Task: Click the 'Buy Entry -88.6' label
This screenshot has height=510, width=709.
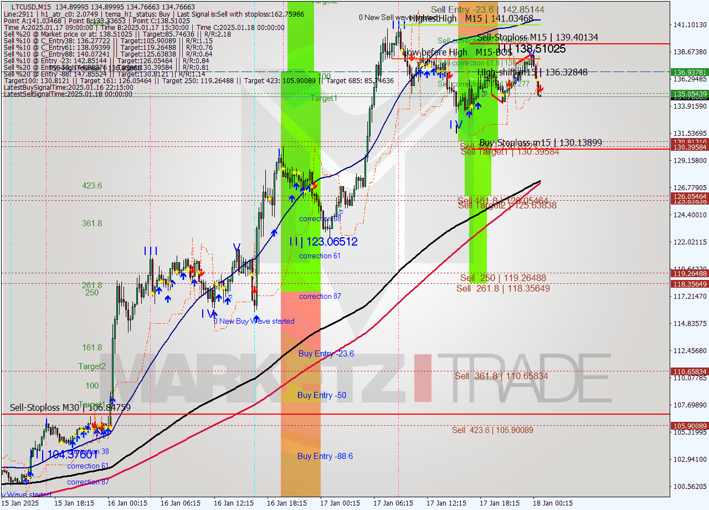Action: click(325, 456)
